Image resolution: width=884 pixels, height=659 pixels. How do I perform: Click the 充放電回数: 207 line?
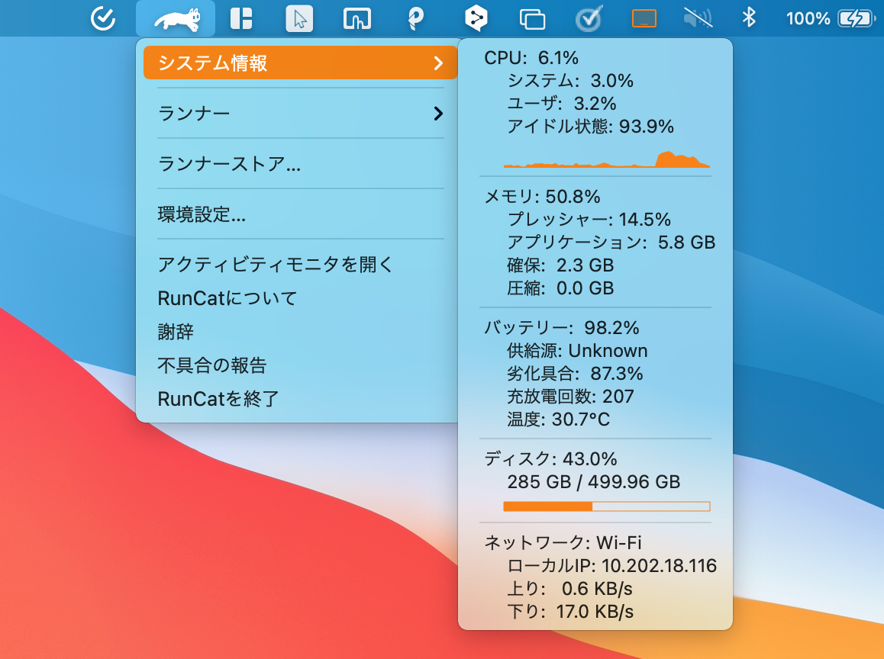coord(570,396)
